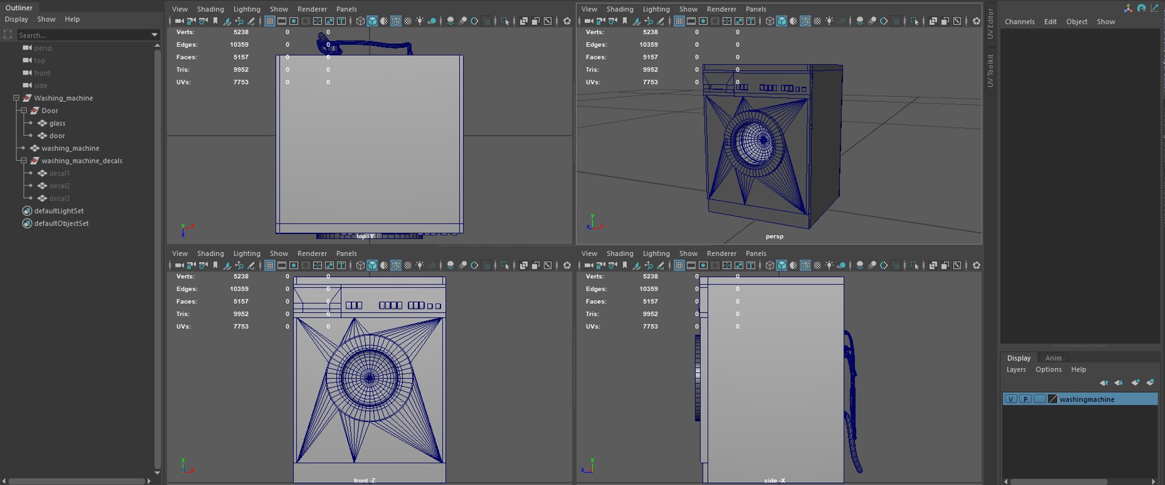Toggle playback P box of washingmachine layer
The width and height of the screenshot is (1165, 485).
[1025, 399]
